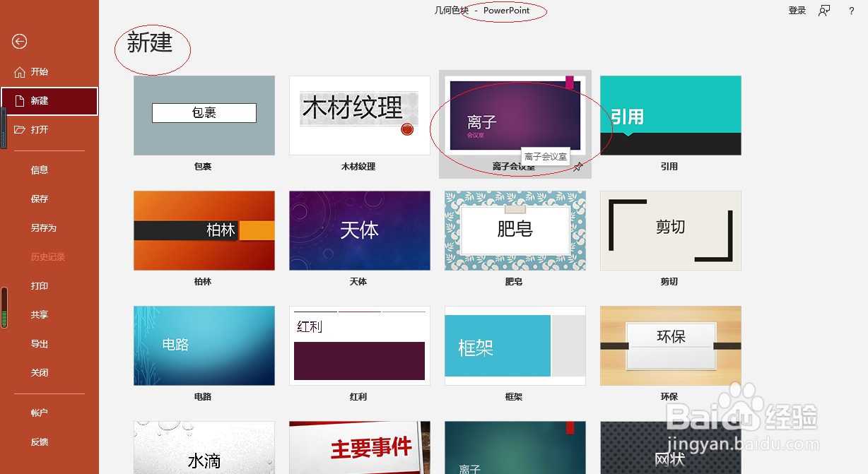Pin the 离子会议室 template
Image resolution: width=868 pixels, height=474 pixels.
click(578, 167)
